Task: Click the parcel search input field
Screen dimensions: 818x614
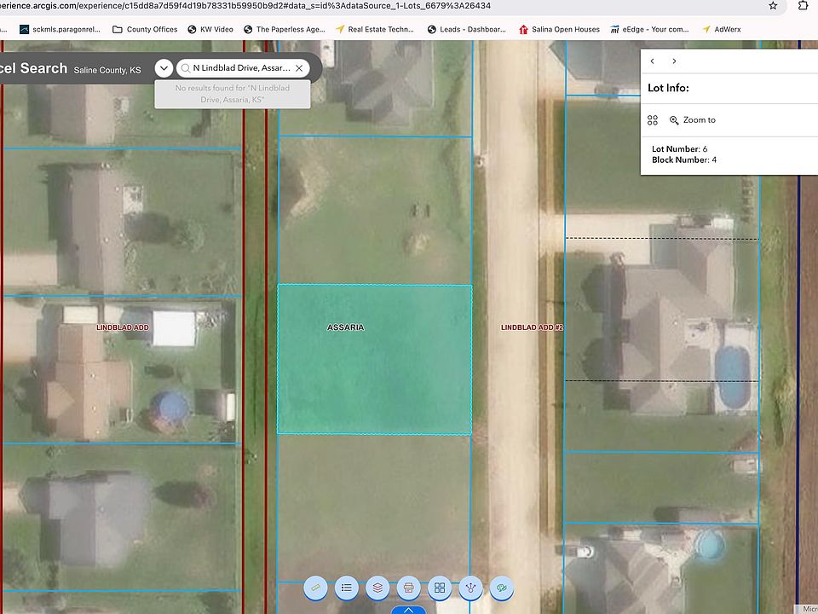Action: [x=241, y=68]
